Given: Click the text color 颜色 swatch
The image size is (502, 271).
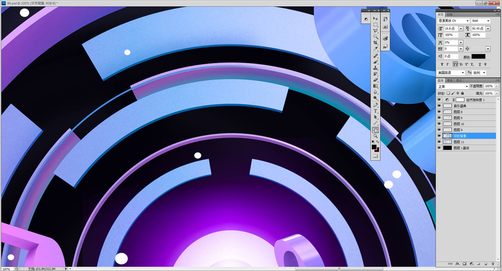Looking at the screenshot, I should click(479, 56).
